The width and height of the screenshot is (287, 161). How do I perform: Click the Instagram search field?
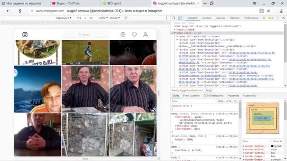point(85,34)
